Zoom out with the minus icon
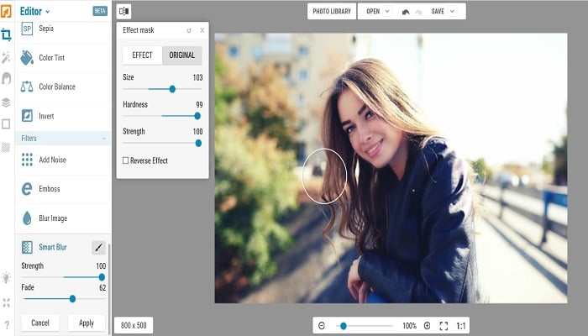 (322, 326)
